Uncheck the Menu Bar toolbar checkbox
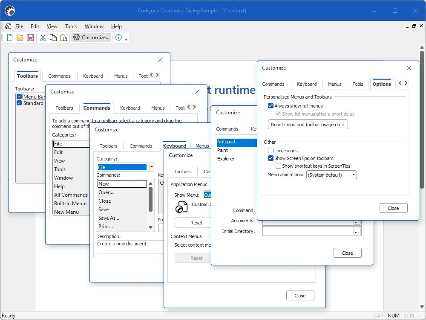This screenshot has height=320, width=426. point(19,96)
